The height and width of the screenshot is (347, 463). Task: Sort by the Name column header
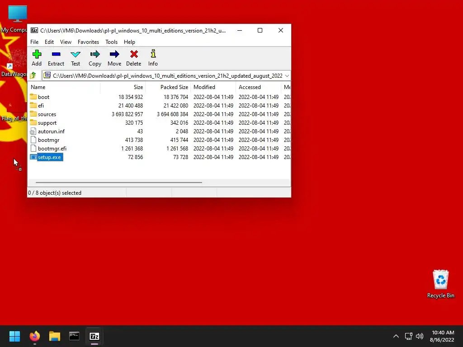click(x=64, y=87)
